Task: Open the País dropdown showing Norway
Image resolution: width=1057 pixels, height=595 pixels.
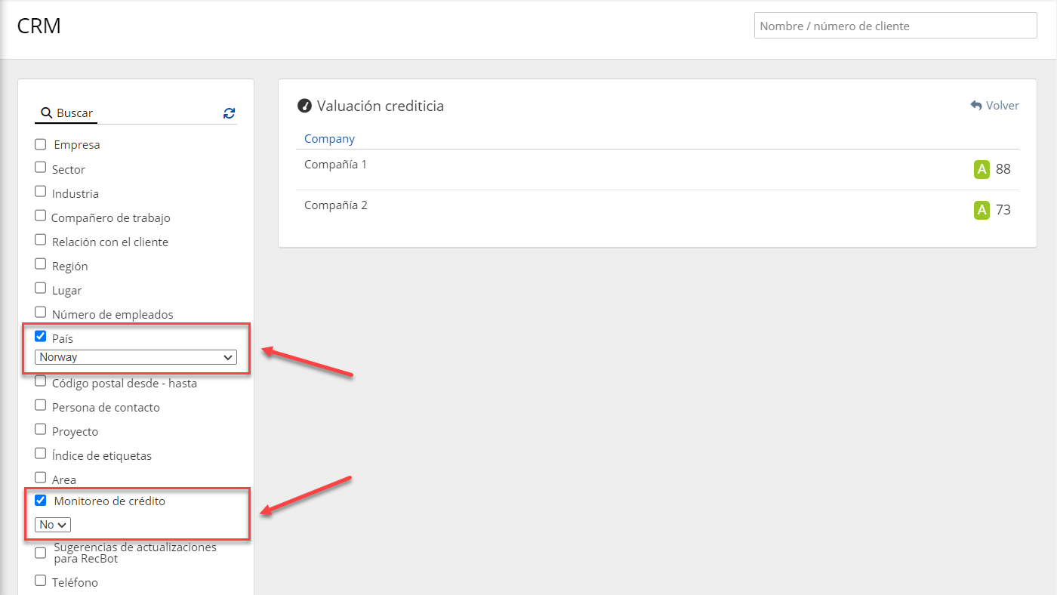Action: pos(136,357)
